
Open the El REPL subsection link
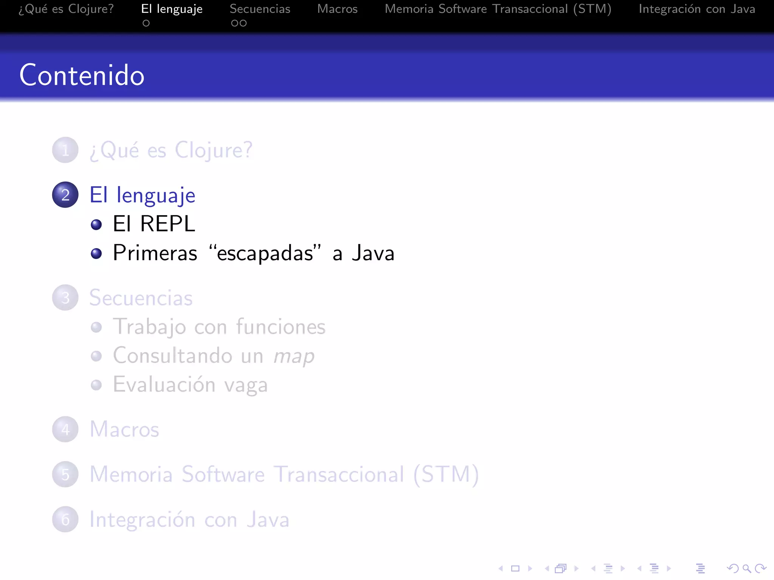coord(154,224)
